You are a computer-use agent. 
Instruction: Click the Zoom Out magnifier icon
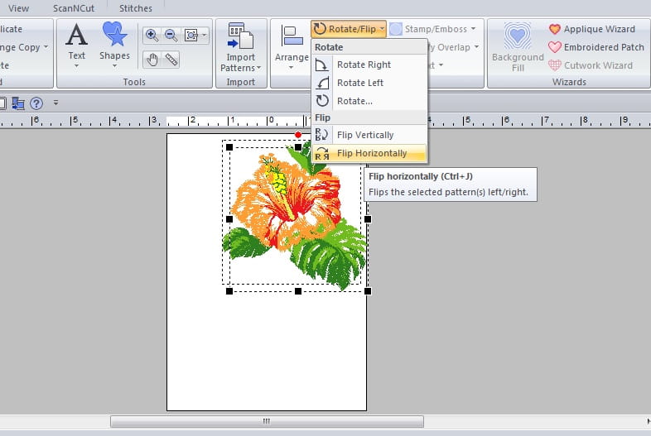pyautogui.click(x=171, y=35)
